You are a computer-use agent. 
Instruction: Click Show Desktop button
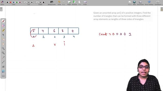point(149,3)
